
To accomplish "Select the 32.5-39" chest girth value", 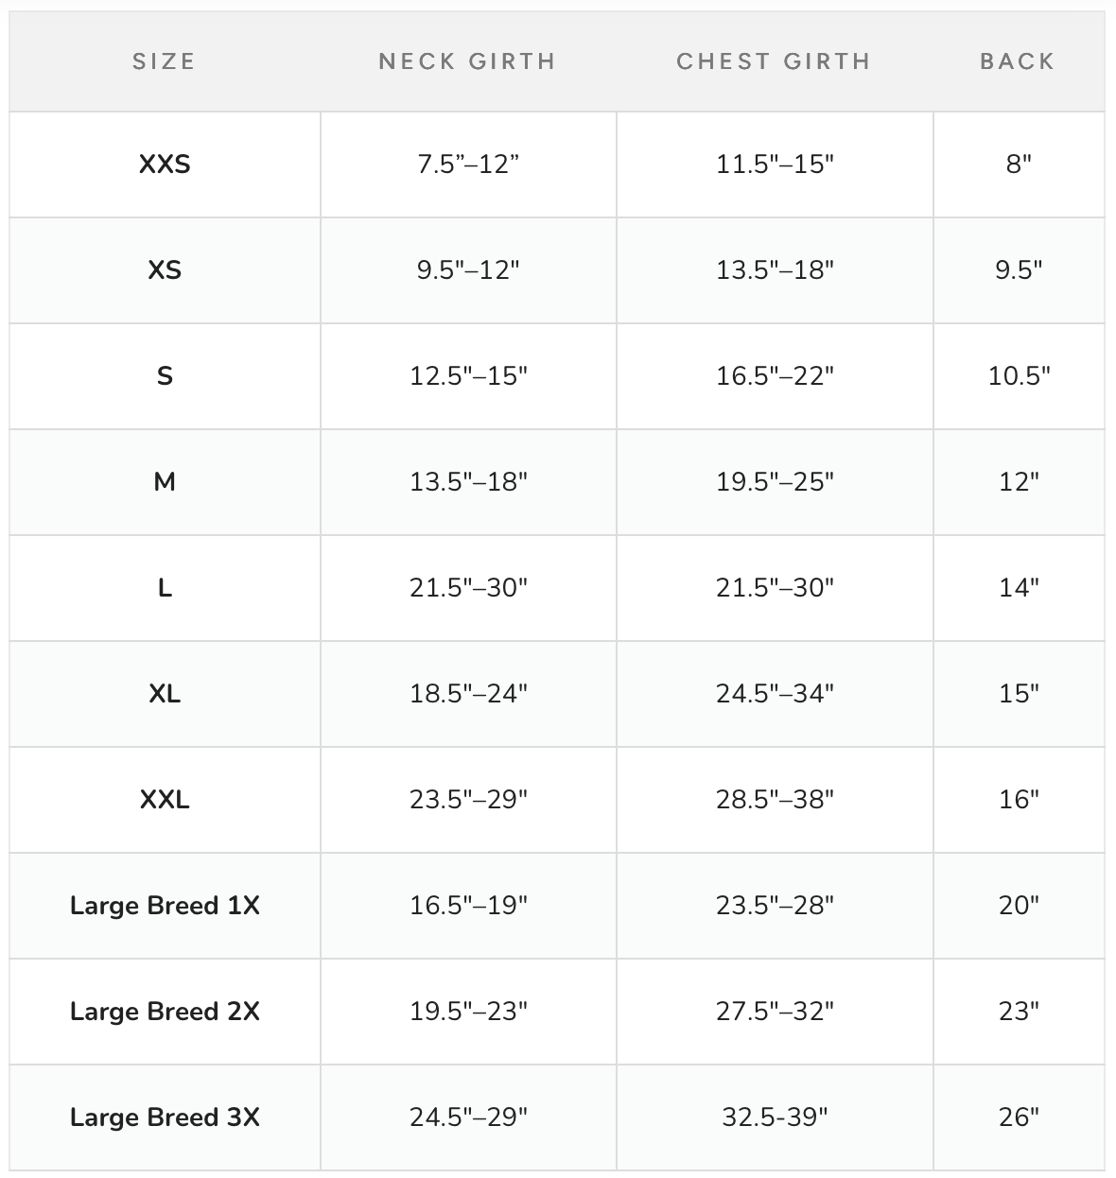I will (x=775, y=1117).
